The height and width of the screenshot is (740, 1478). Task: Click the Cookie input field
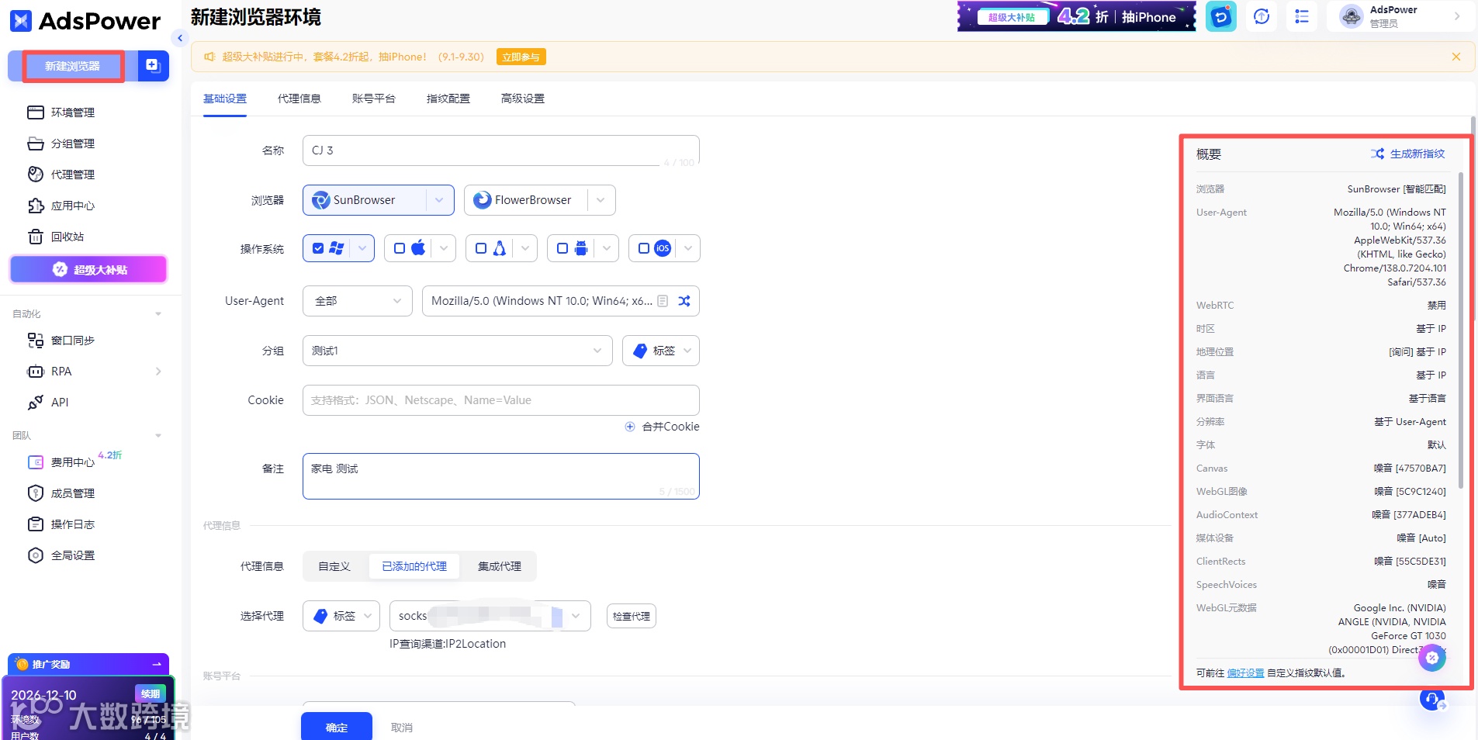pyautogui.click(x=501, y=400)
